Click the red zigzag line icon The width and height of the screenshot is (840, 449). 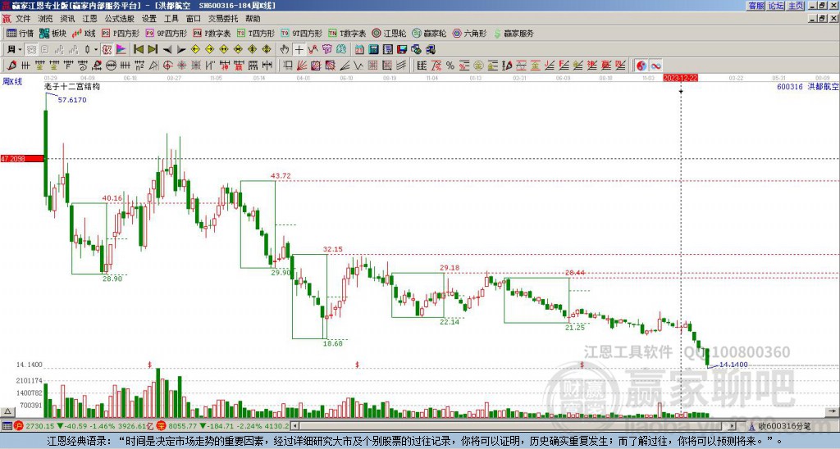(313, 49)
